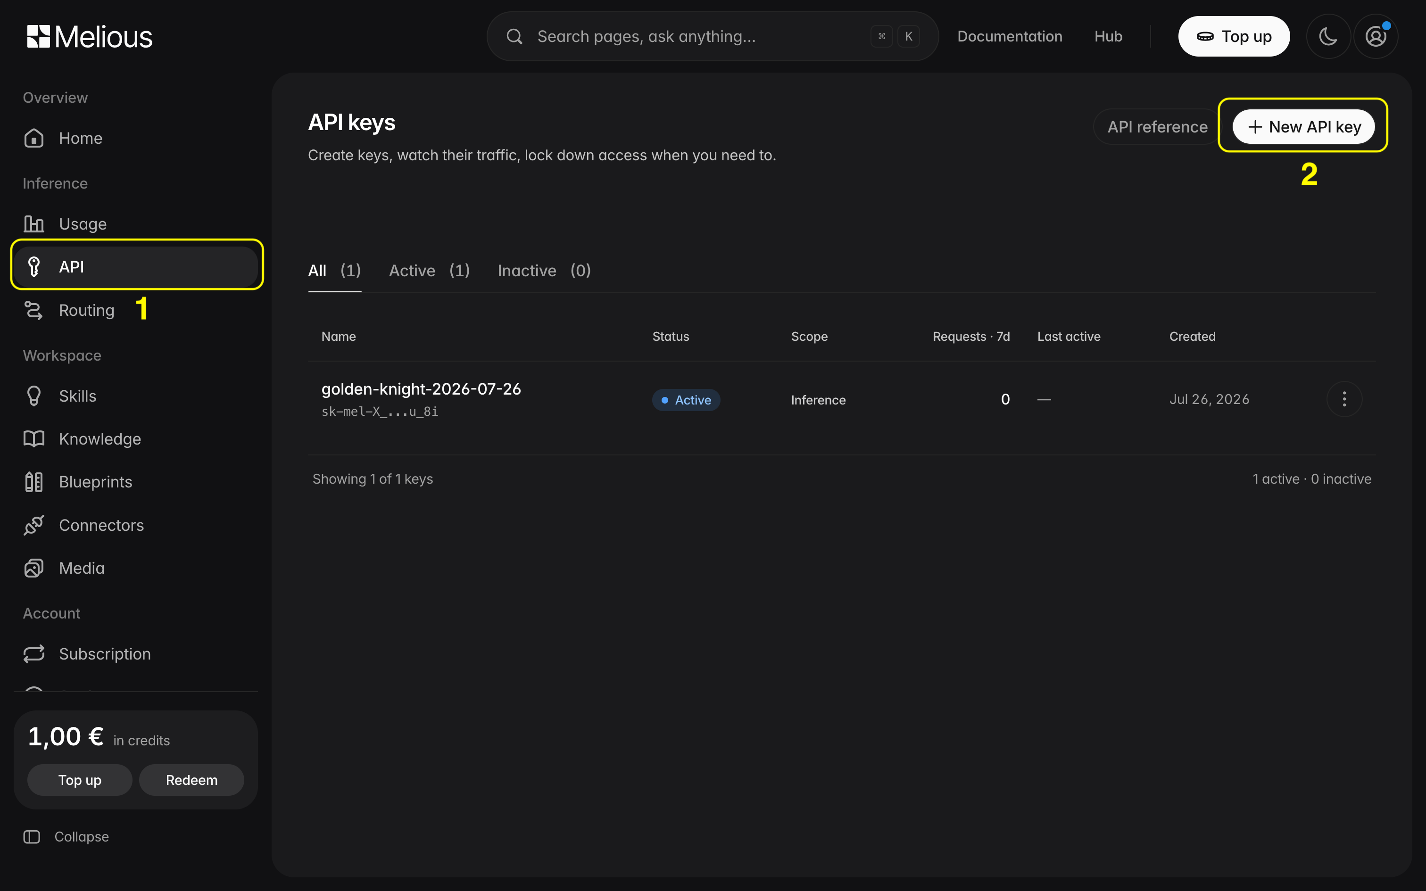Click '1 active · 0 inactive' summary

click(x=1312, y=479)
